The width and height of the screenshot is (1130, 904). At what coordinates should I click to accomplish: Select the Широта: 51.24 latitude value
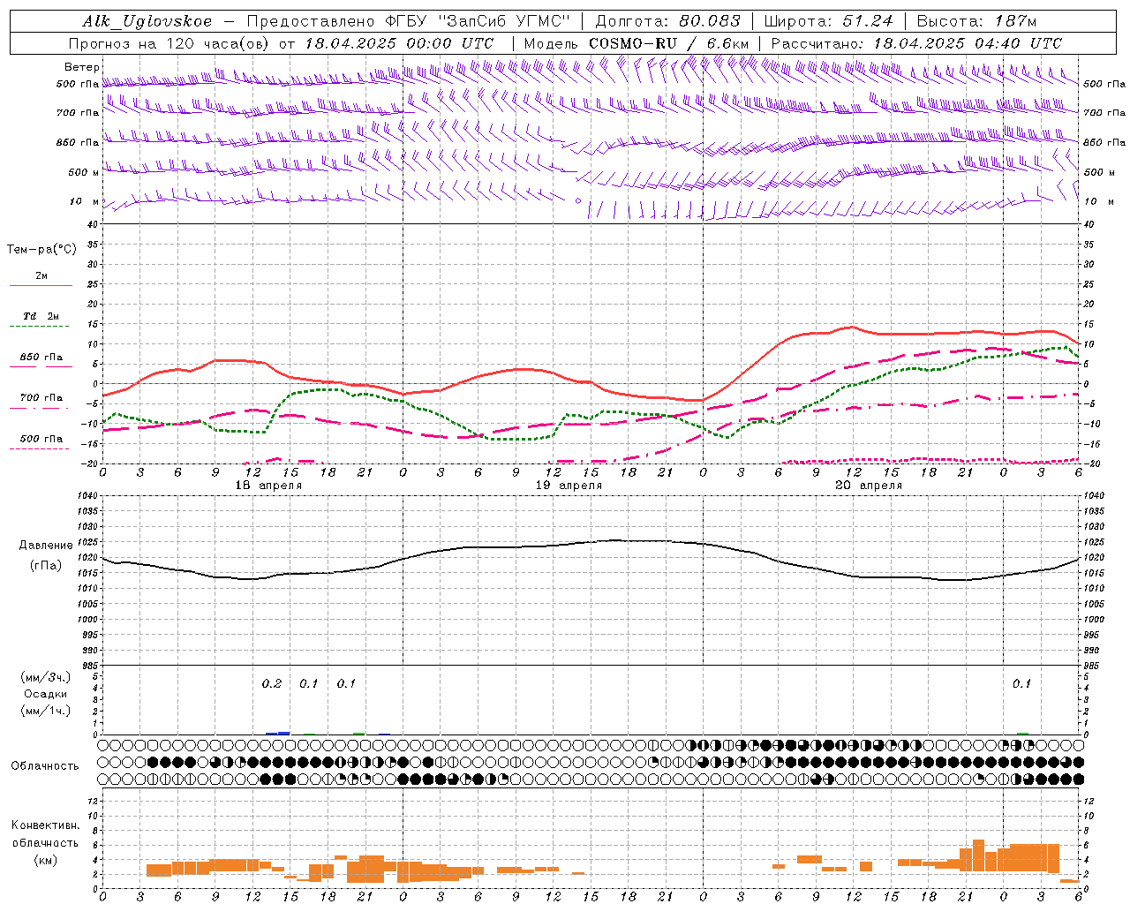tap(828, 21)
